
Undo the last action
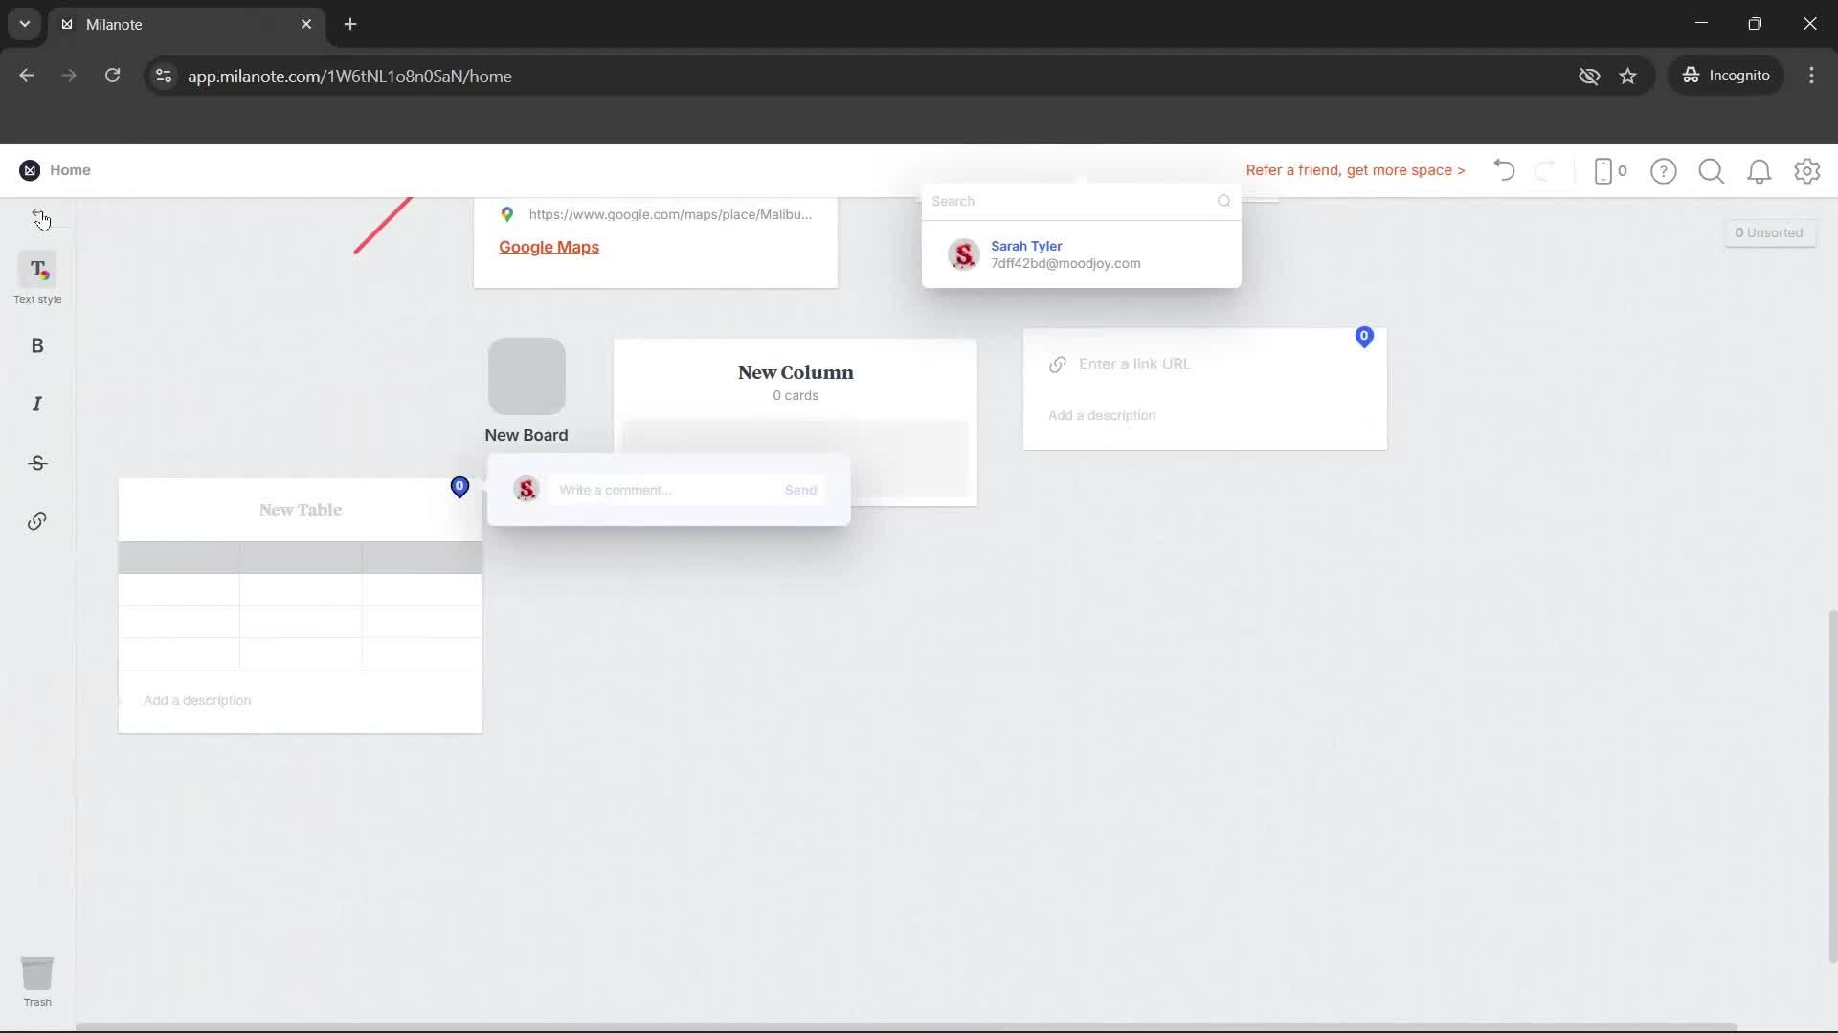[x=1503, y=170]
